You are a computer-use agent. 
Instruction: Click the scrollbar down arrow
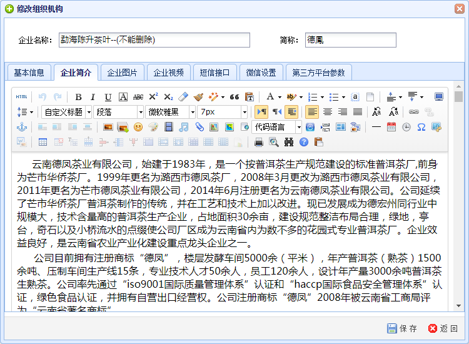point(458,306)
